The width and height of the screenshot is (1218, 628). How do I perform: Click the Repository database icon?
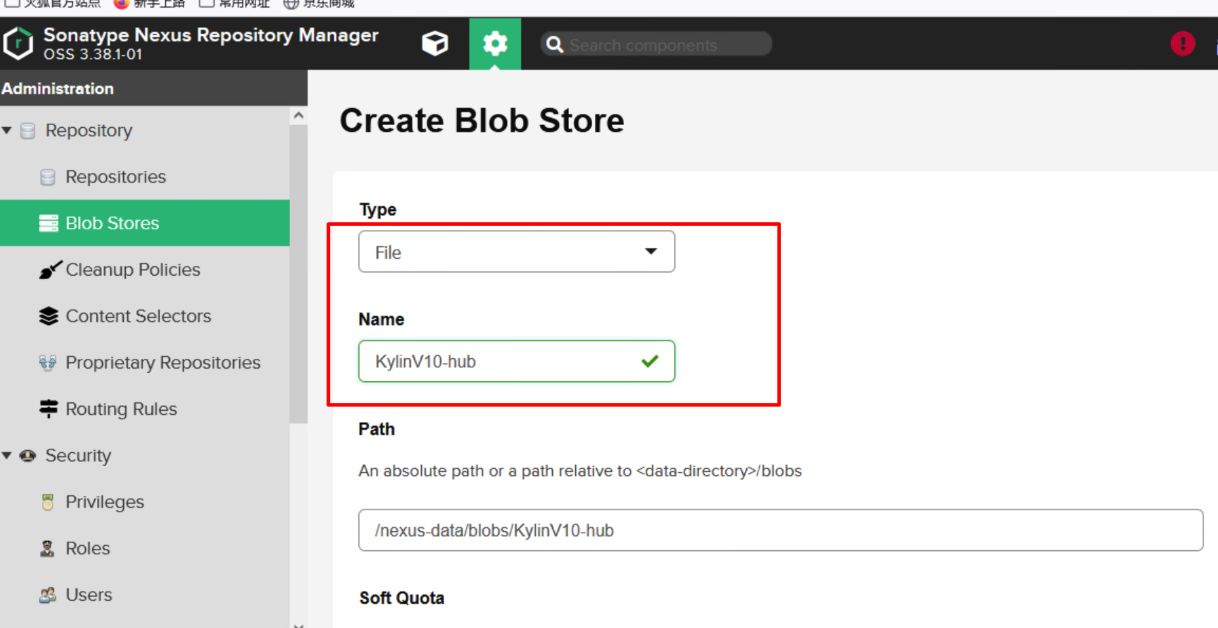[28, 130]
